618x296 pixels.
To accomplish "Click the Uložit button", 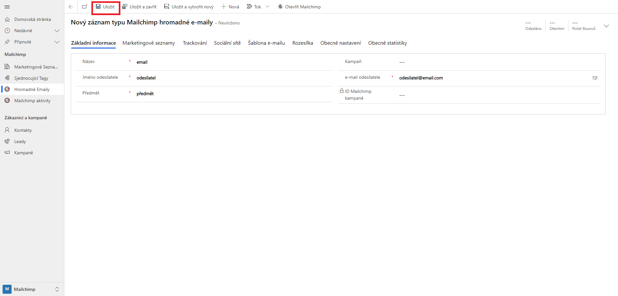I will pos(106,7).
